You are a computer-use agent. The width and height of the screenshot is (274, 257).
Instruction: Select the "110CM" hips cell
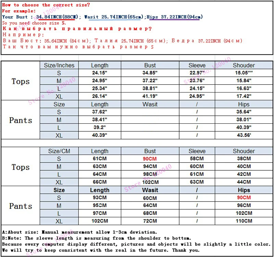(x=244, y=221)
